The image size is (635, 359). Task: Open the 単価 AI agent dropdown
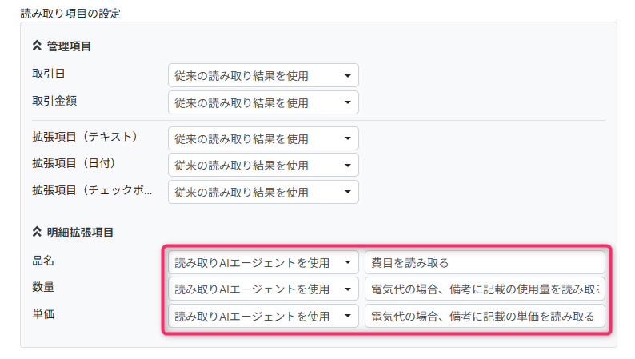click(x=263, y=316)
